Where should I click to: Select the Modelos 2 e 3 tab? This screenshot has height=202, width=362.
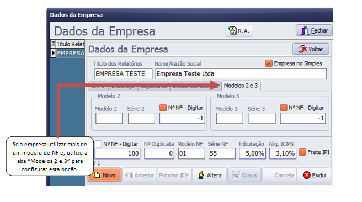241,86
